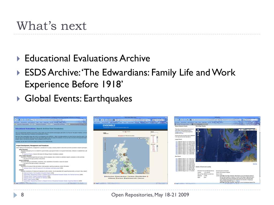Image resolution: width=274 pixels, height=205 pixels.
Task: Select Map view on the earthquake world map
Action: tap(241, 130)
